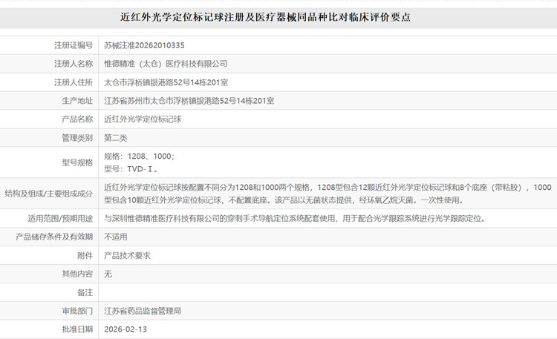This screenshot has height=339, width=557.
Task: Select the line 规格：1208、1000；
Action: (x=140, y=157)
